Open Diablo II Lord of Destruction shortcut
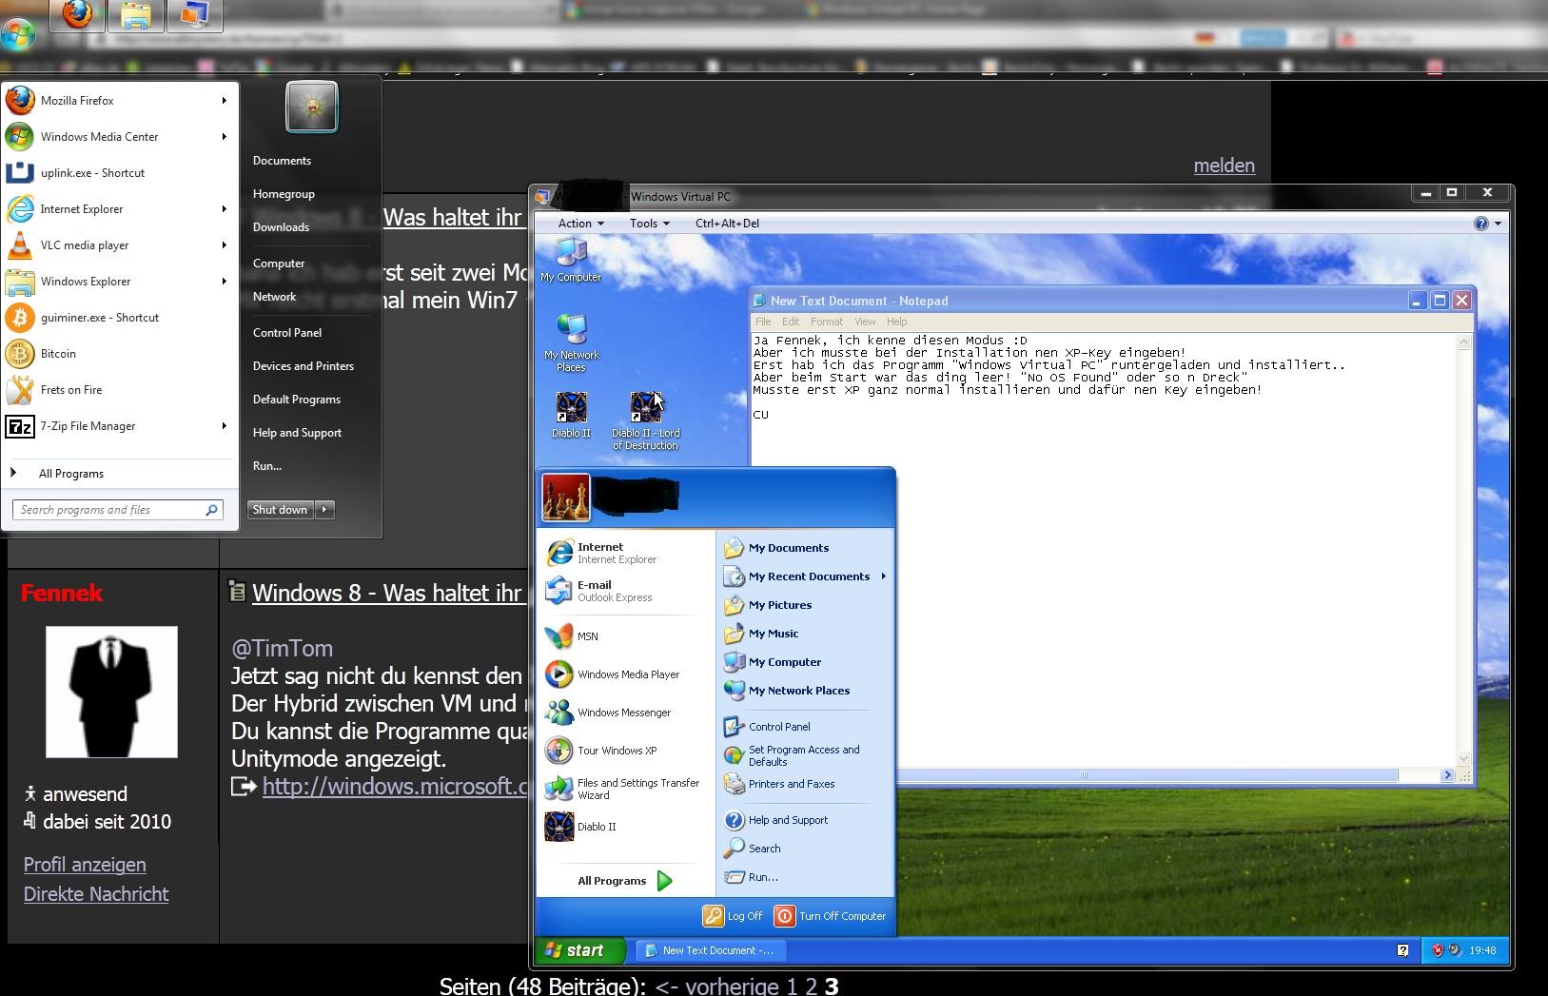The width and height of the screenshot is (1548, 996). pyautogui.click(x=645, y=411)
